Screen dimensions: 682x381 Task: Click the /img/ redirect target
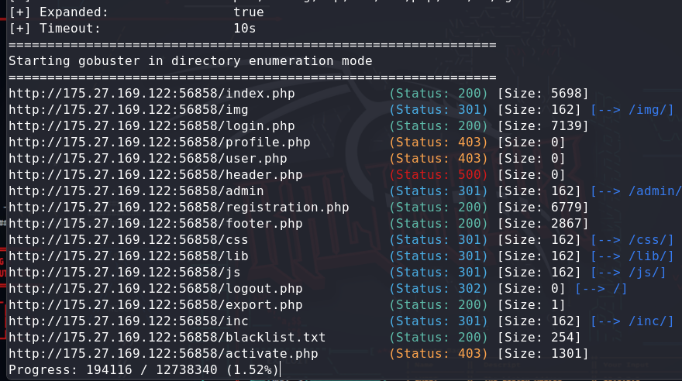pyautogui.click(x=632, y=110)
